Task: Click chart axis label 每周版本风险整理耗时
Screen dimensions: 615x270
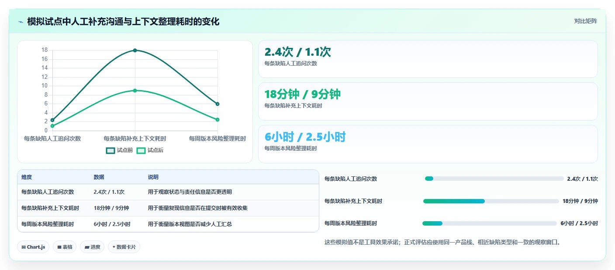Action: click(218, 138)
